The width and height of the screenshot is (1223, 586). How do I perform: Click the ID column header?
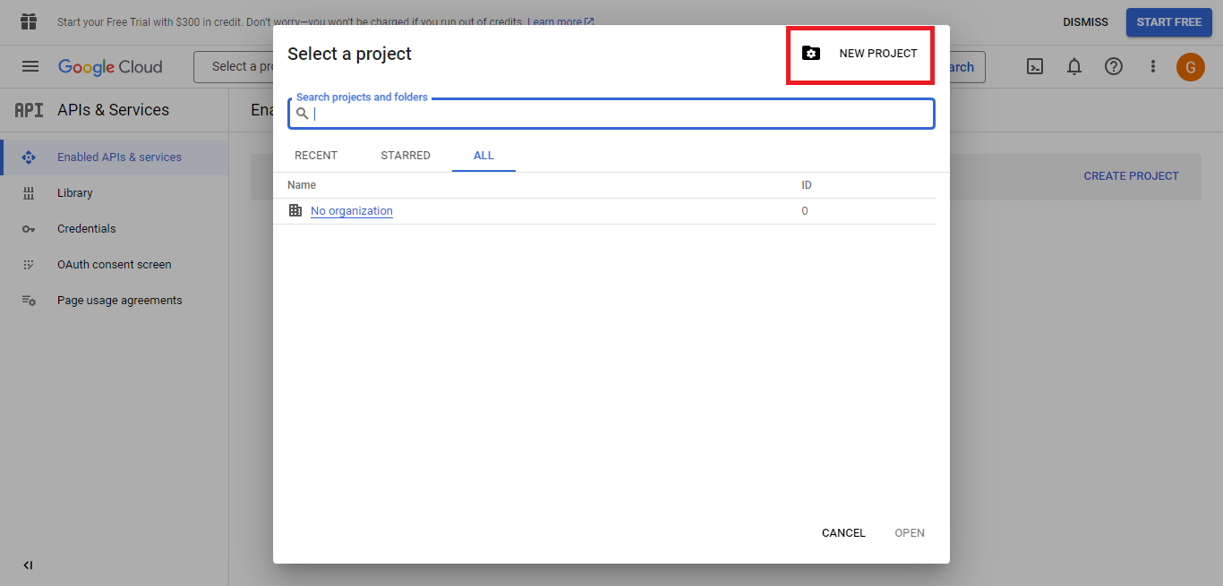[807, 185]
